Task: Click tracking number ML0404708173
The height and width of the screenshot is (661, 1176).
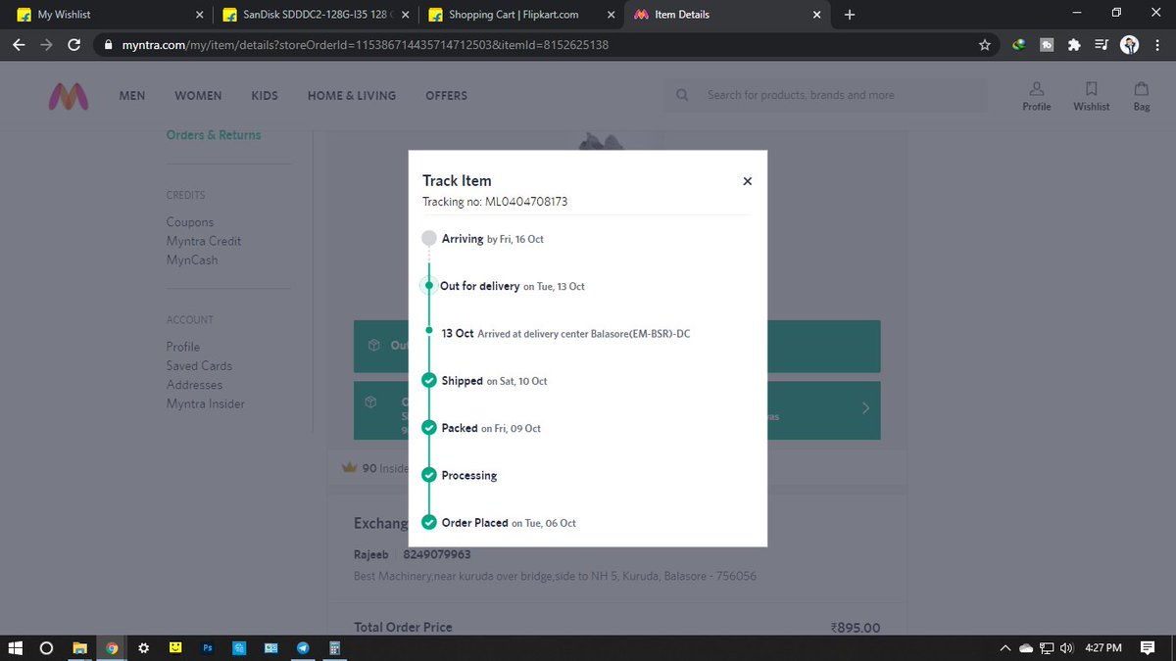Action: coord(526,202)
